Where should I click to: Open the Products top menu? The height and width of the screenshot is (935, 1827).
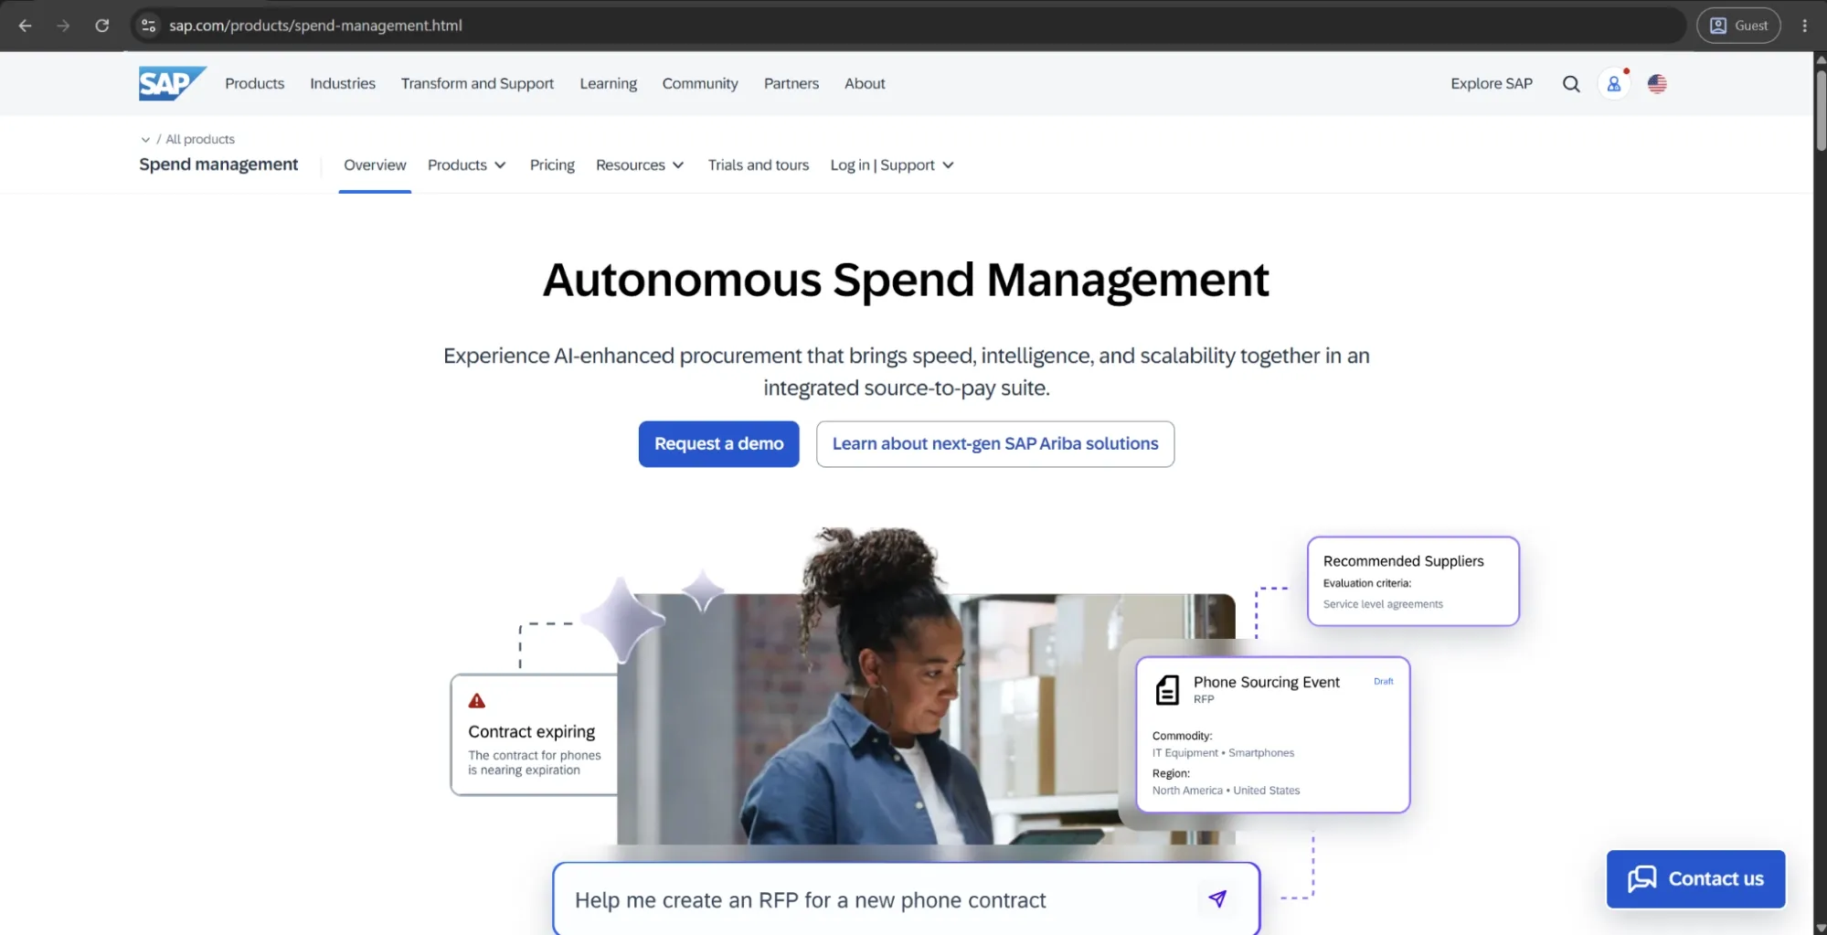click(x=254, y=83)
